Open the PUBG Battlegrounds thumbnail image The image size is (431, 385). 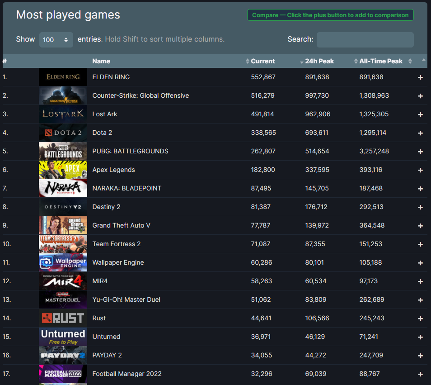coord(63,151)
